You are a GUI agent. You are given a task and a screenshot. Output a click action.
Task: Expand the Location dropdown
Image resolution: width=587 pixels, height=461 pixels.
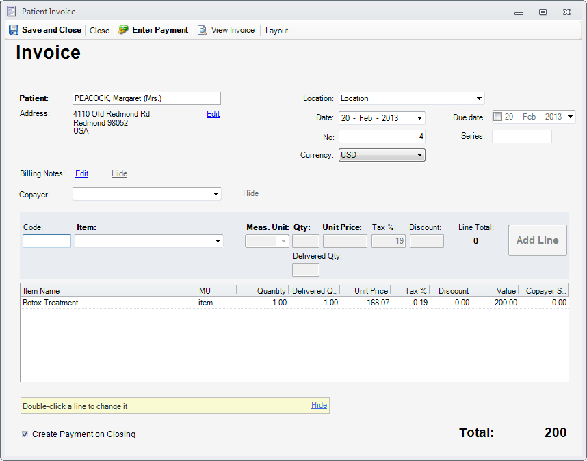tap(479, 98)
